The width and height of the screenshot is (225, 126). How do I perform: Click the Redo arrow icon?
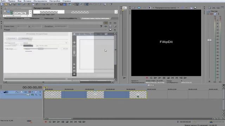click(52, 4)
